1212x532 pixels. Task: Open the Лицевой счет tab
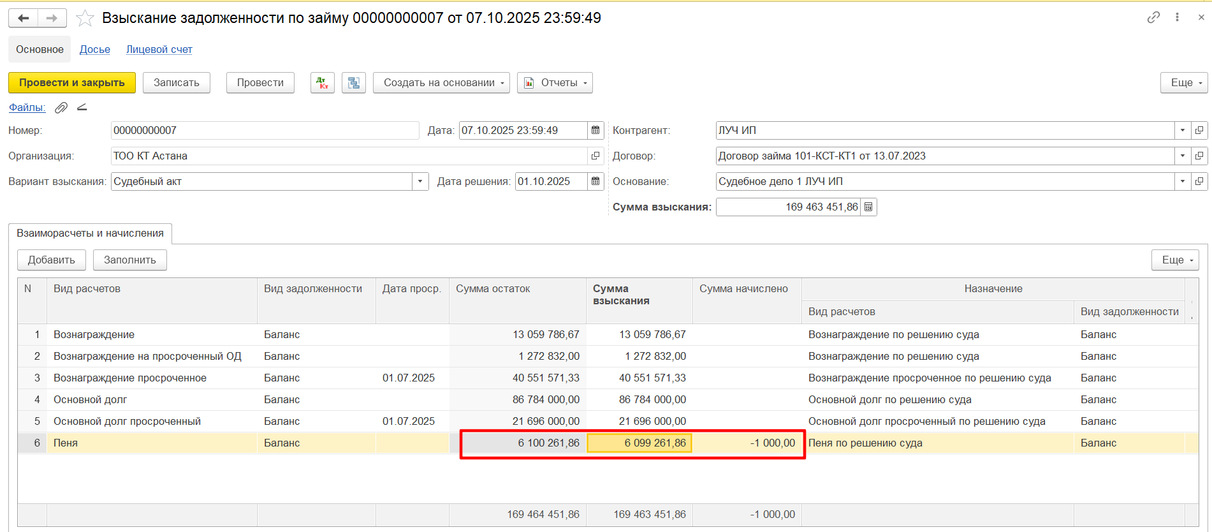pyautogui.click(x=159, y=49)
